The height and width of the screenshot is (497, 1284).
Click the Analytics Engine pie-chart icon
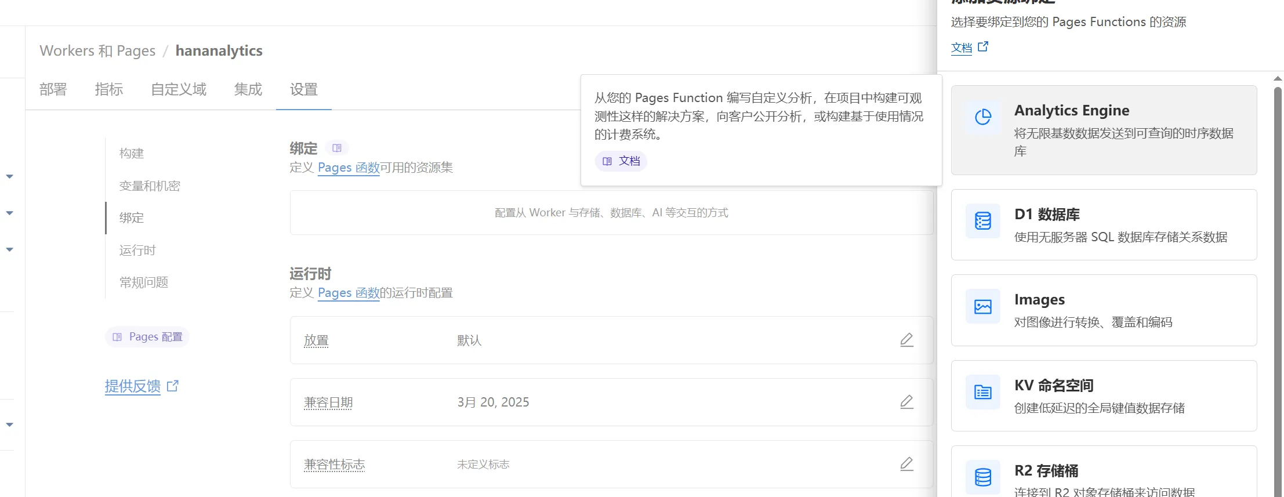click(x=983, y=117)
